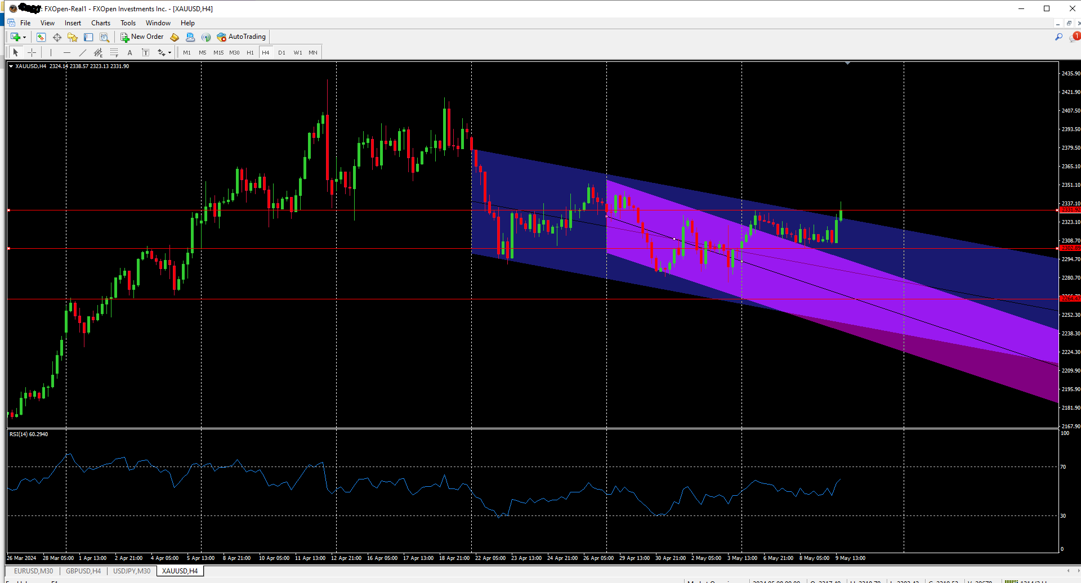The height and width of the screenshot is (583, 1081).
Task: Toggle the AutoTrading button
Action: [242, 37]
